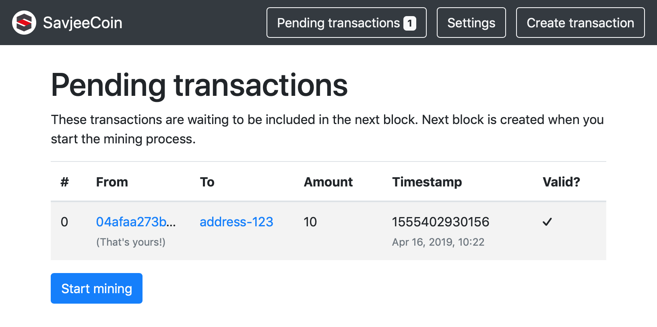This screenshot has height=327, width=657.
Task: Select timestamp value 1555402930156
Action: tap(440, 222)
